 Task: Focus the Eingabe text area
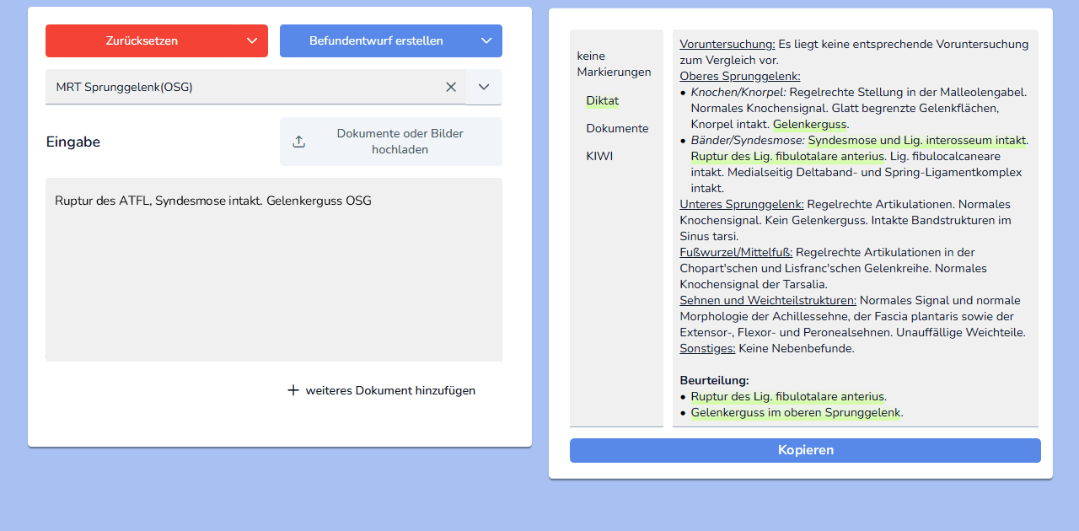tap(274, 270)
